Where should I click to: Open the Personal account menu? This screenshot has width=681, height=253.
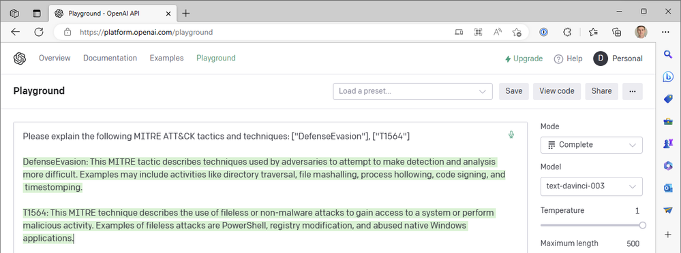(x=618, y=58)
